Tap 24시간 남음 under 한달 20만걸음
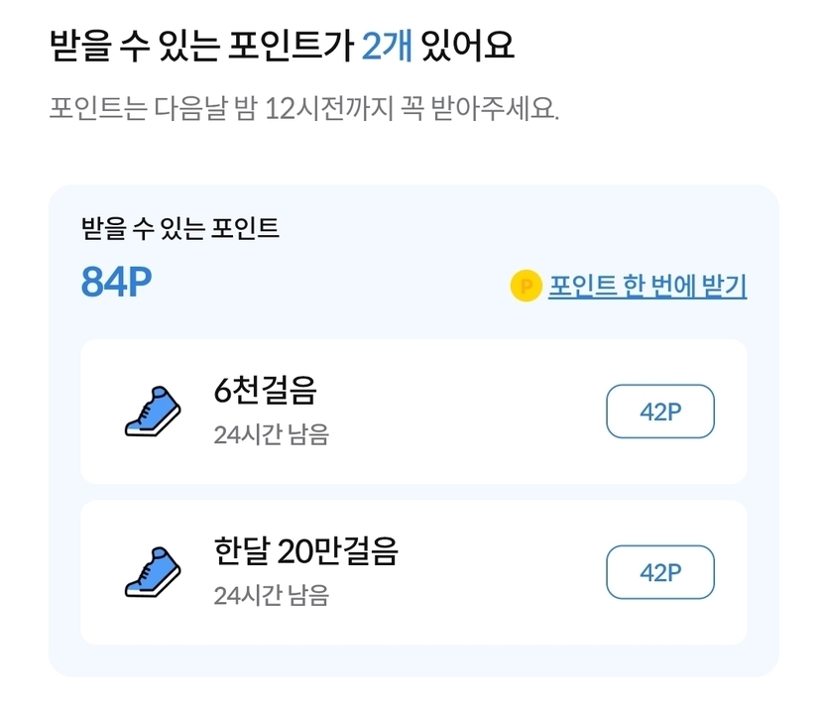The width and height of the screenshot is (823, 710). click(271, 596)
